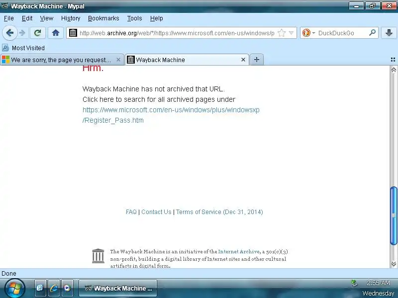This screenshot has width=398, height=298.
Task: Click the first quick launch icon on taskbar
Action: pyautogui.click(x=40, y=288)
